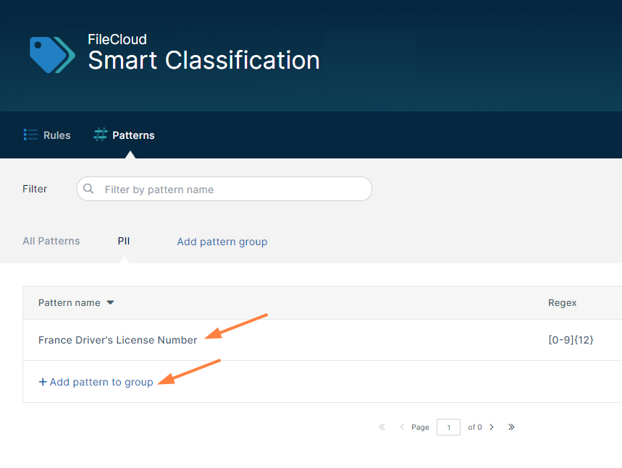Click the Regex column header
Screen dimensions: 622x468
tap(562, 303)
